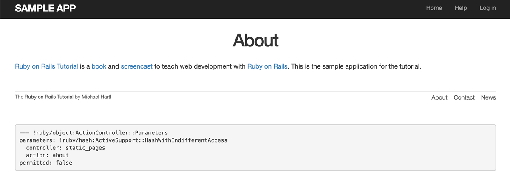
Task: Visit the Michael Hartl footer link
Action: tap(96, 97)
